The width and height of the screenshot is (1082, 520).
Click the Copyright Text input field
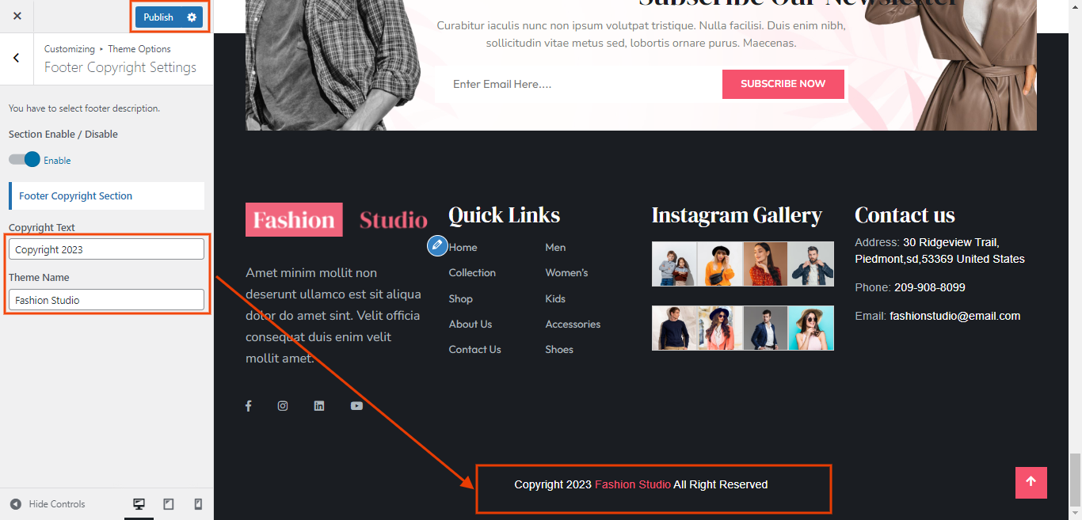click(106, 249)
